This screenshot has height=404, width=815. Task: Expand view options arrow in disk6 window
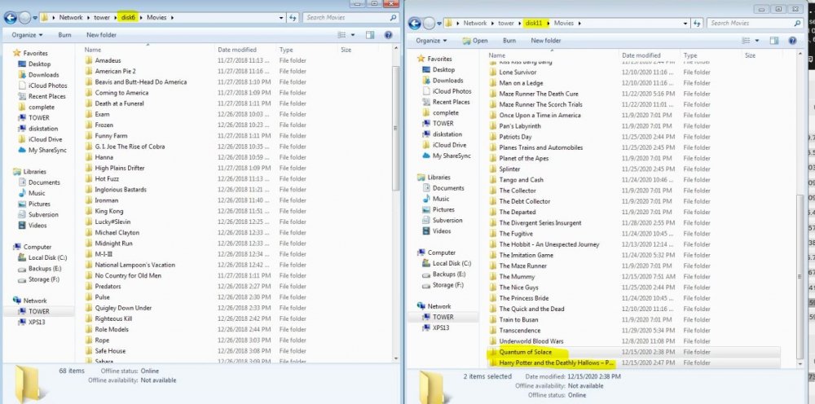[353, 35]
